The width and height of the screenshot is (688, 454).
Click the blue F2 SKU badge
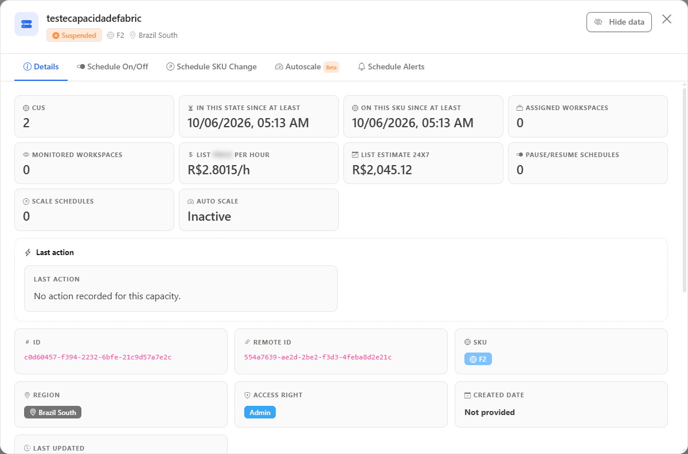coord(478,359)
